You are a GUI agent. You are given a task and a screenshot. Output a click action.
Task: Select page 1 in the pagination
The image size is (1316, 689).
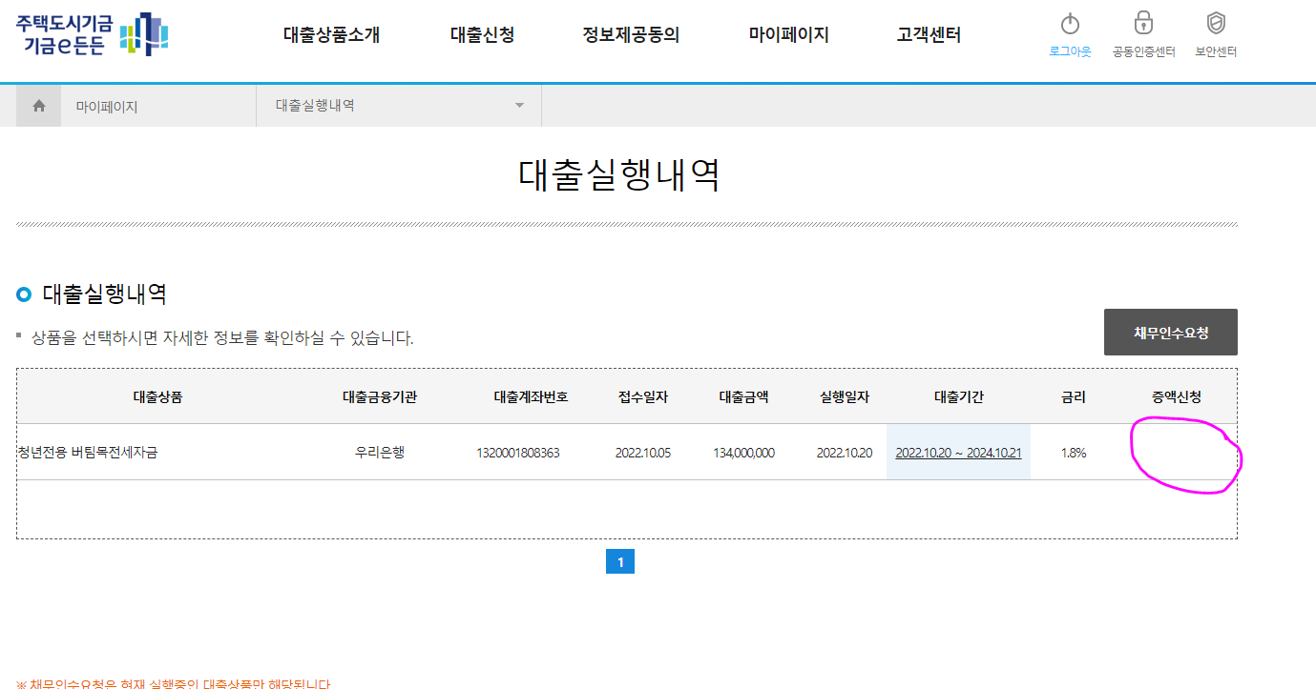click(x=620, y=561)
